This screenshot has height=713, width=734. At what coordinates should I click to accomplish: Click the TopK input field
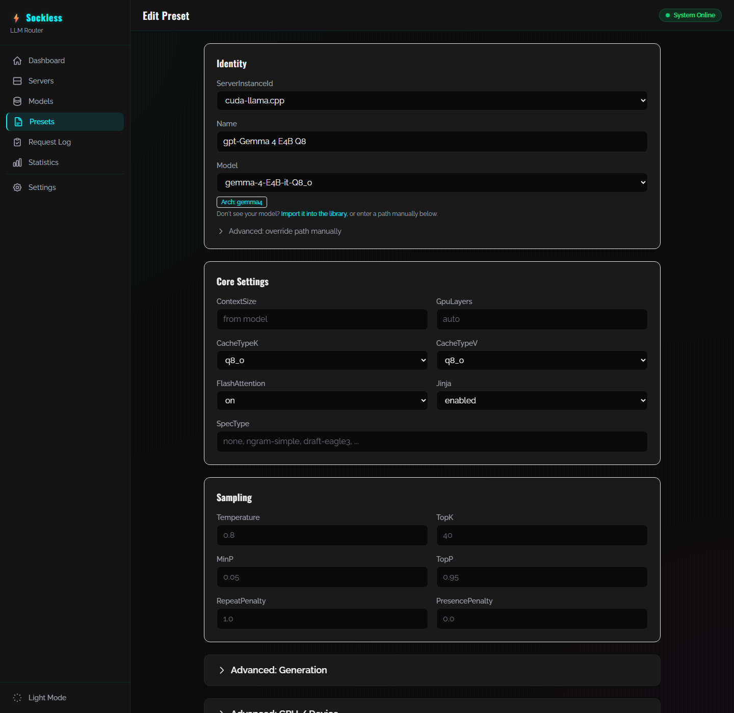pos(542,535)
